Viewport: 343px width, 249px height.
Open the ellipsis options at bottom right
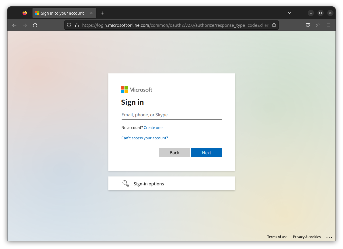(x=329, y=237)
